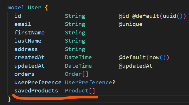This screenshot has width=189, height=105.
Task: Click the savedProducts field name
Action: point(36,91)
